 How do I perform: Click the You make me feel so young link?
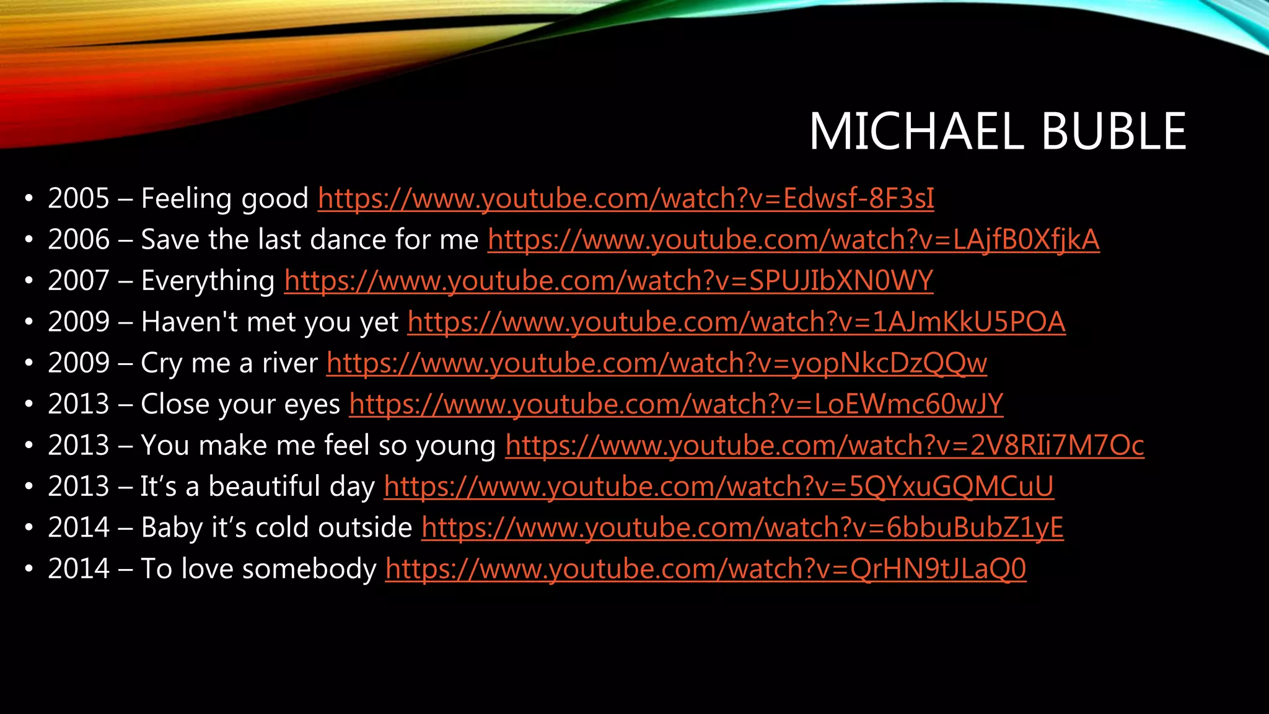coord(824,446)
